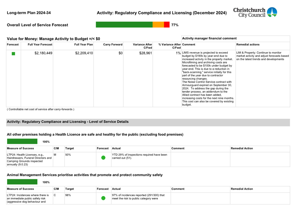The image size is (297, 210).
Task: Click the green forecast circle for dog incidences
Action: (103, 198)
